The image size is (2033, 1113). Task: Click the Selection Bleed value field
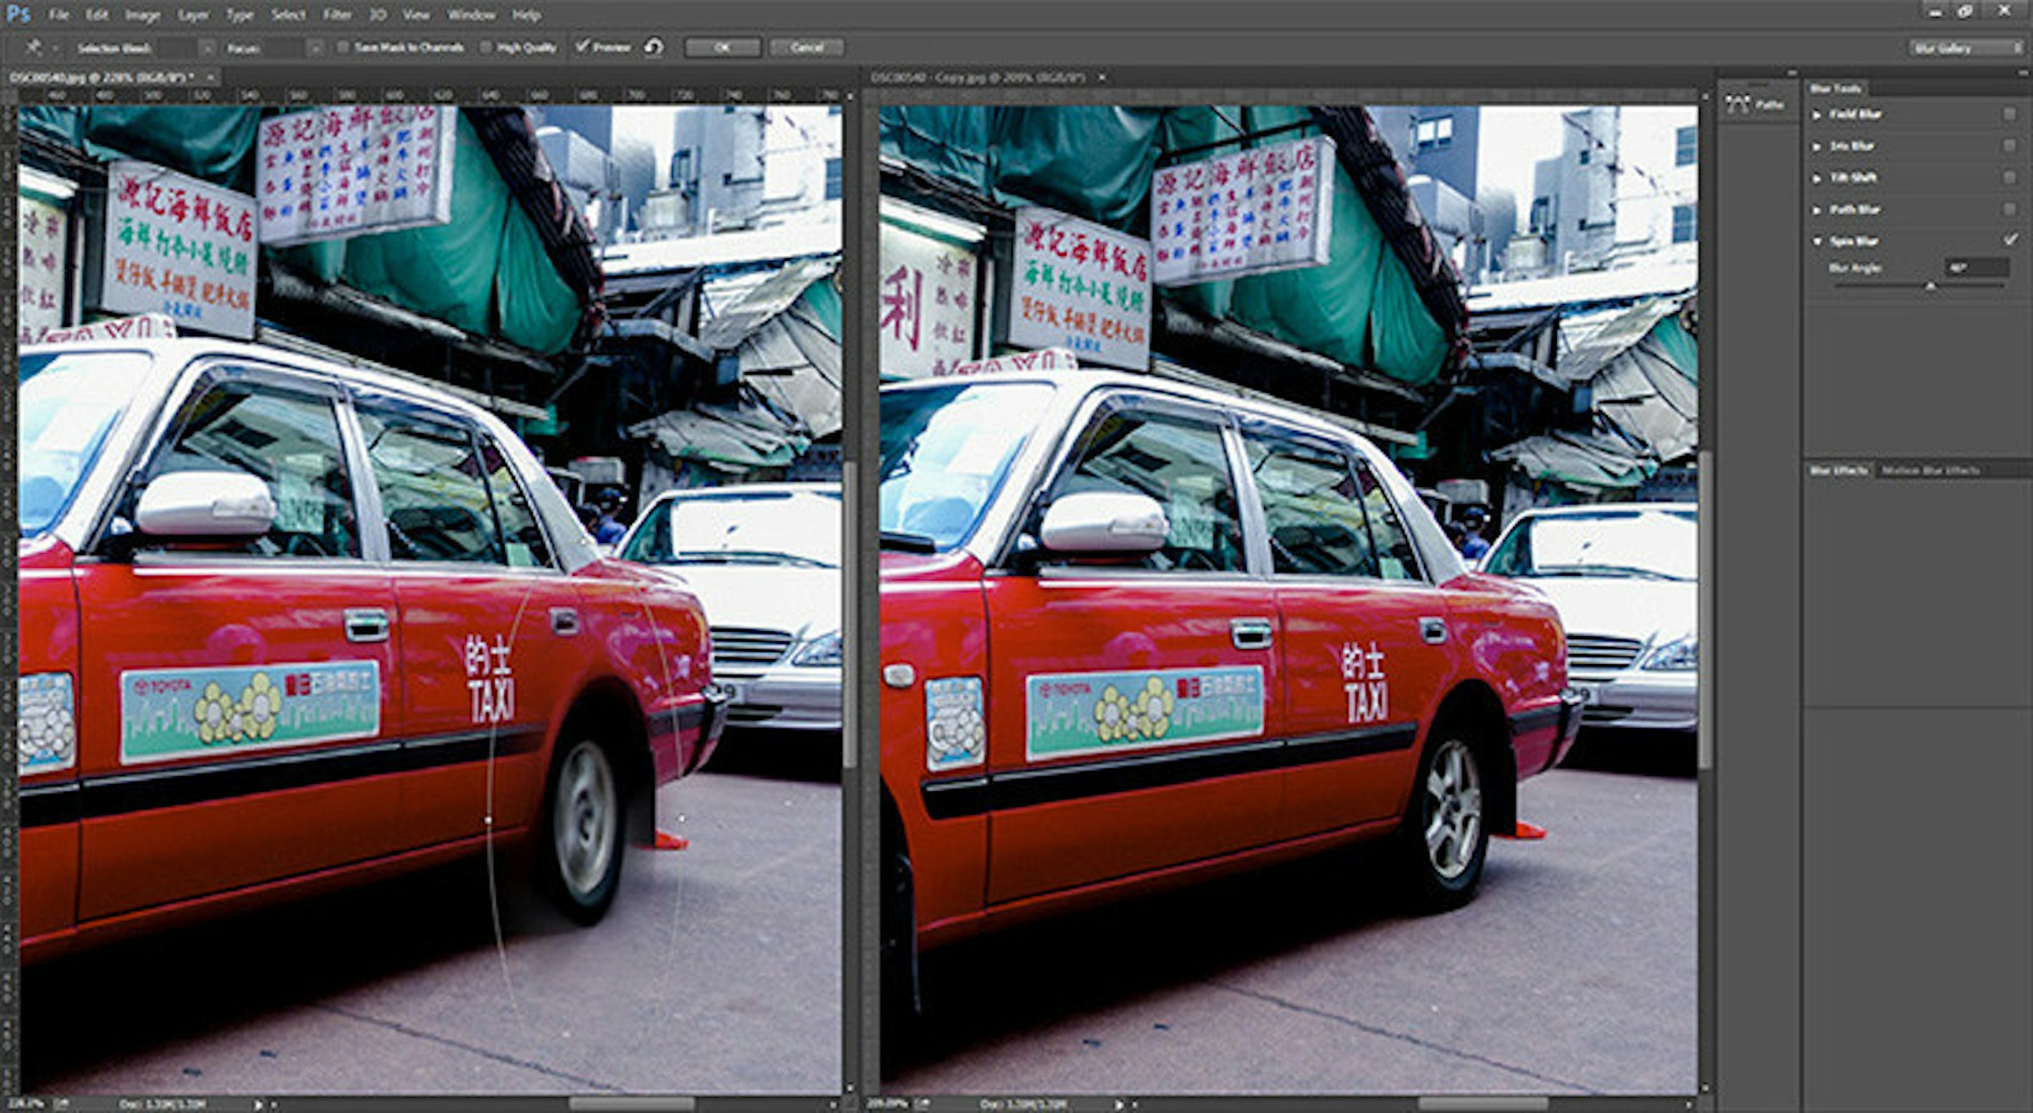[177, 48]
